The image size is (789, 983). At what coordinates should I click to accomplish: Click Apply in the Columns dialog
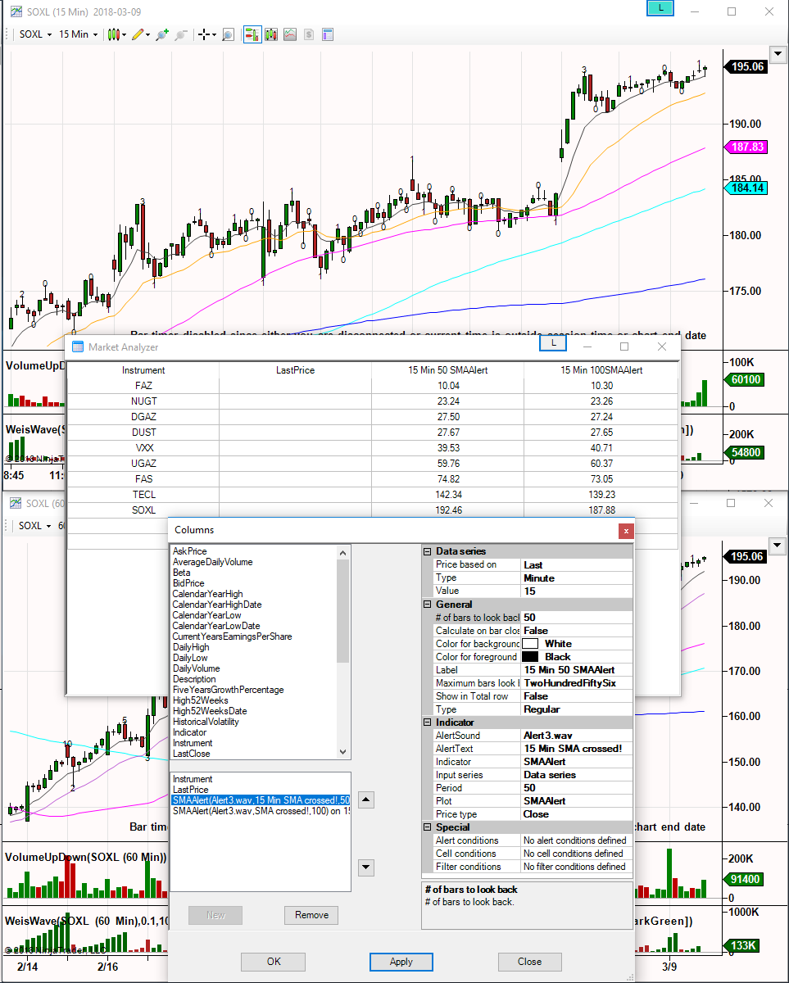401,962
